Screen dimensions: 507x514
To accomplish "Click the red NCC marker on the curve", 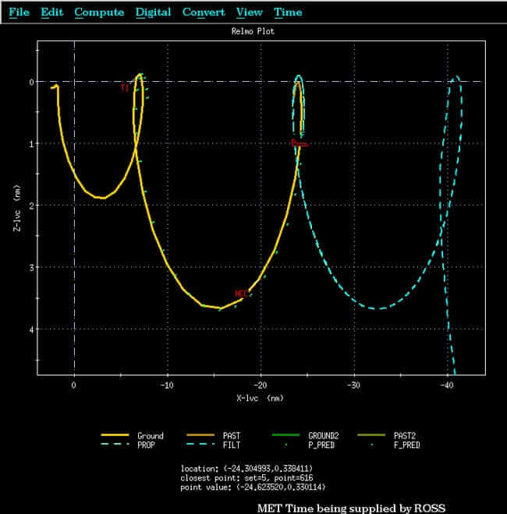I will 241,293.
